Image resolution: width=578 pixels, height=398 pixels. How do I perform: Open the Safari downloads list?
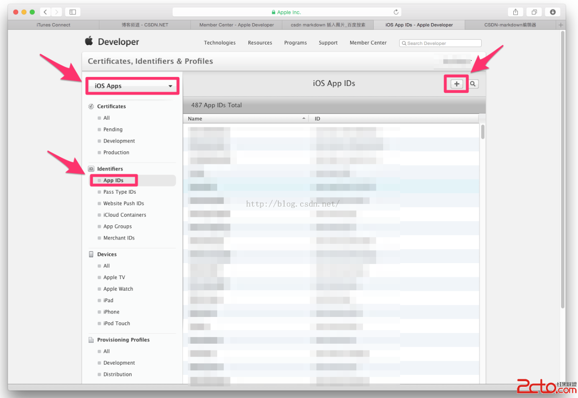[x=553, y=12]
